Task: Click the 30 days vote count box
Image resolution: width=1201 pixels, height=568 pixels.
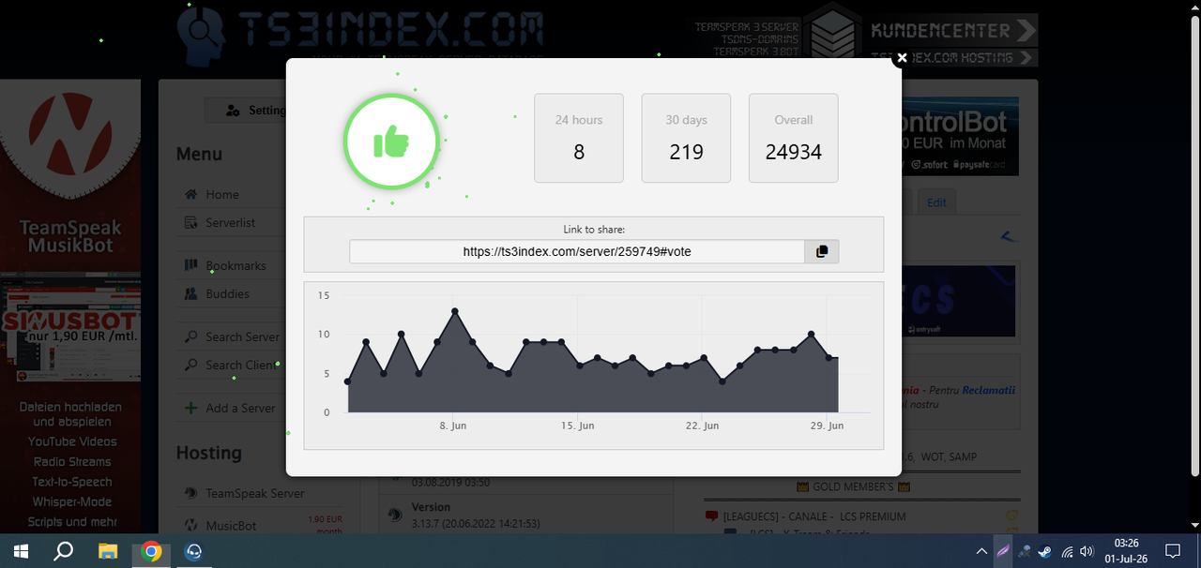Action: (x=686, y=138)
